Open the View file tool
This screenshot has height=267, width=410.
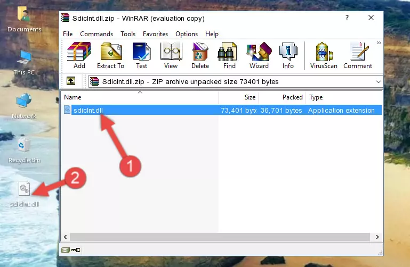coord(171,55)
